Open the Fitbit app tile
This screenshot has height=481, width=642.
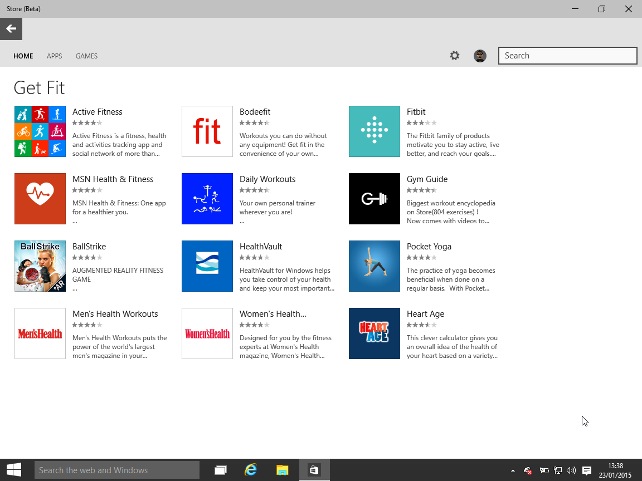[374, 131]
